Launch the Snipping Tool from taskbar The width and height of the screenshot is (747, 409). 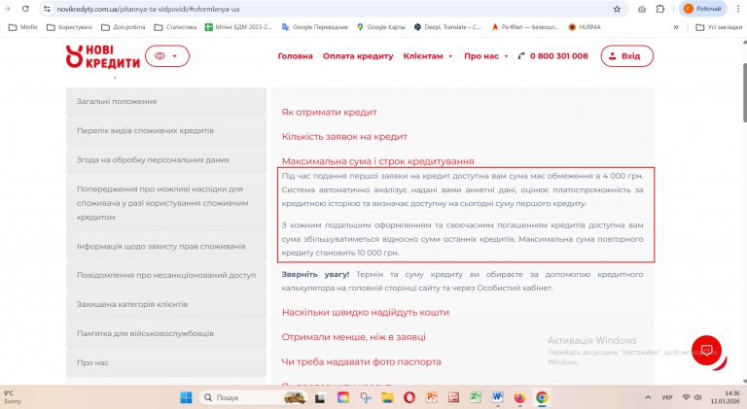tap(366, 397)
